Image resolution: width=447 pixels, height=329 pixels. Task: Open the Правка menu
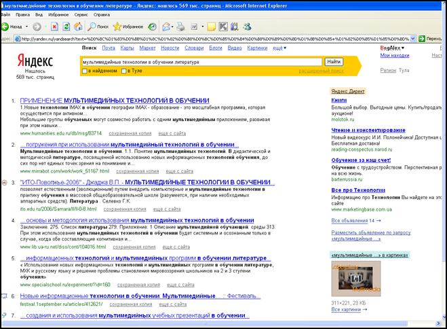[x=22, y=14]
